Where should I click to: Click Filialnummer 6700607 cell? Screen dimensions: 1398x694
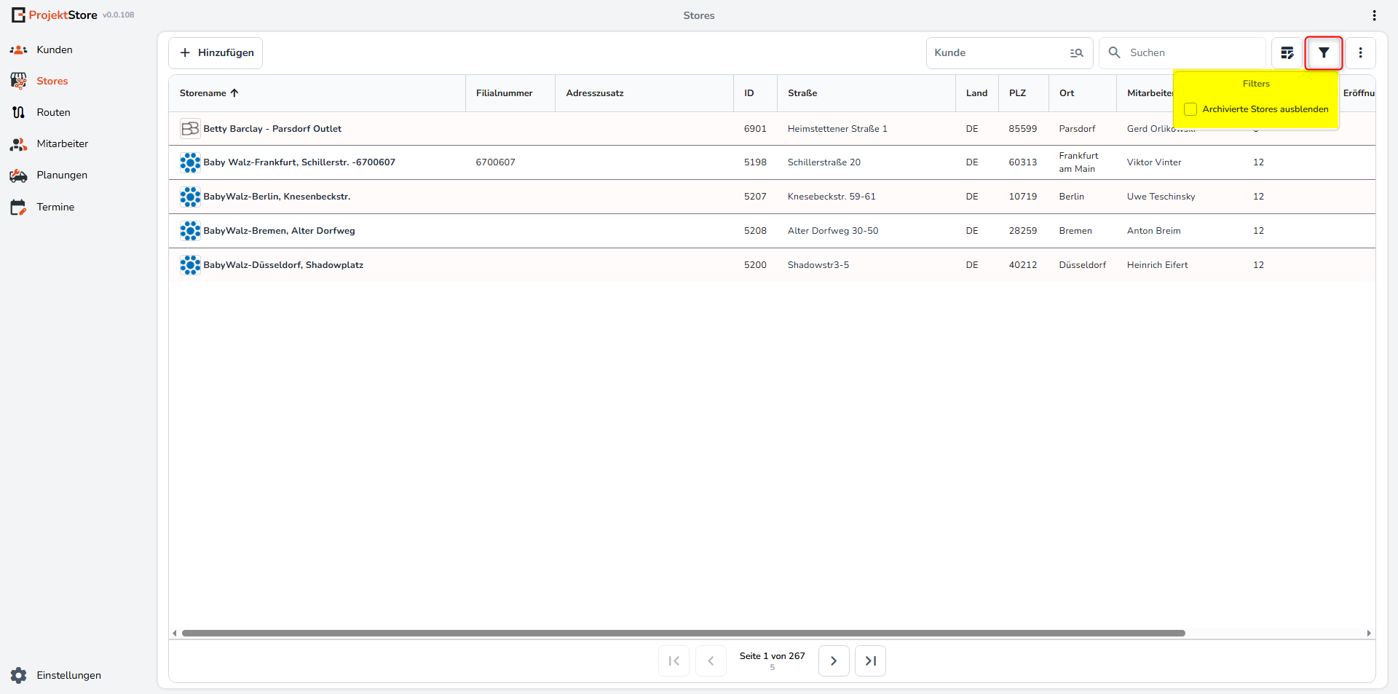[495, 162]
